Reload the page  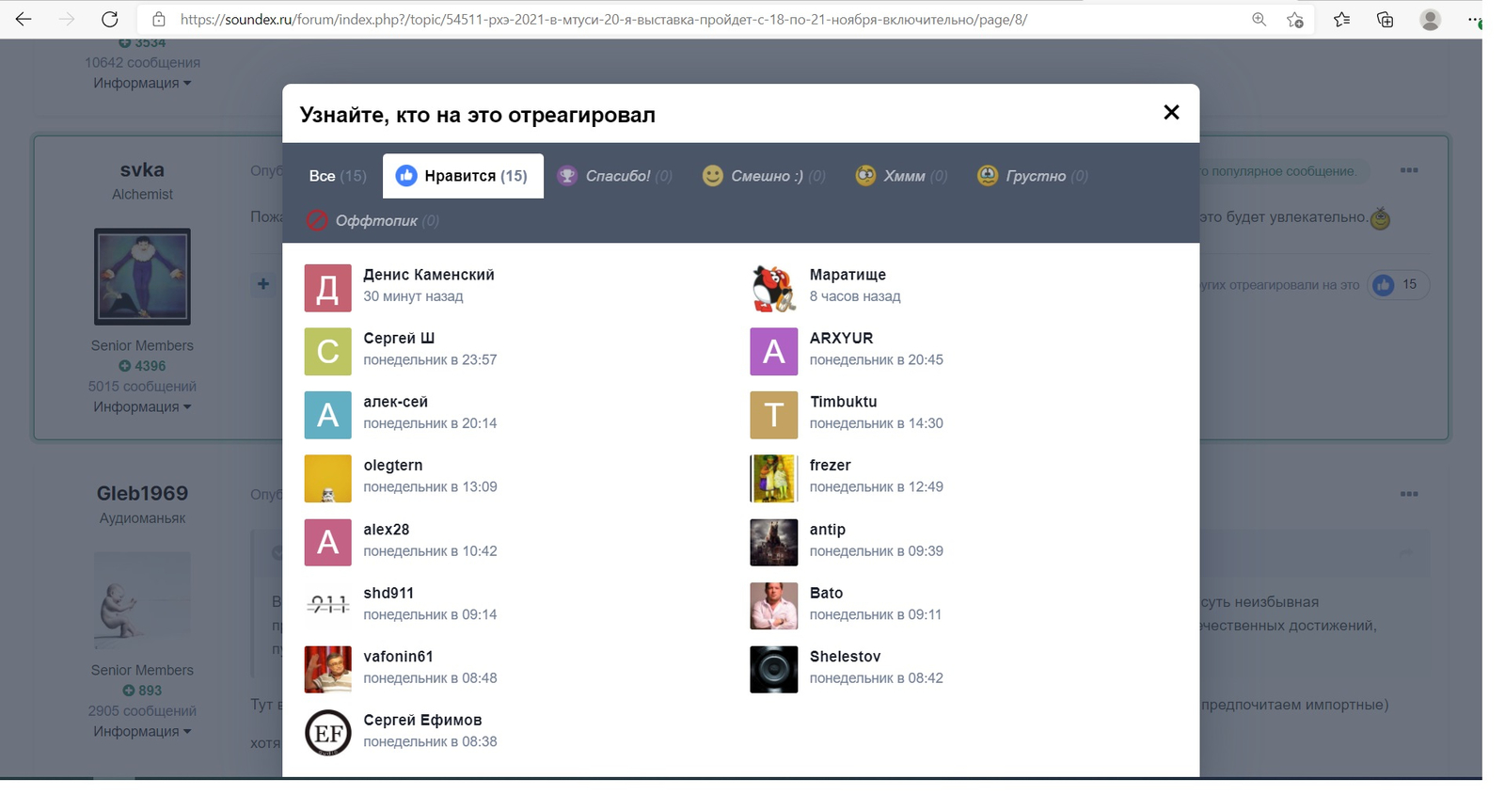[x=110, y=19]
